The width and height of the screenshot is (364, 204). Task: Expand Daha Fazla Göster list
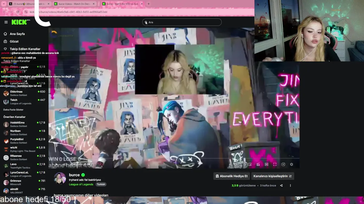13,110
